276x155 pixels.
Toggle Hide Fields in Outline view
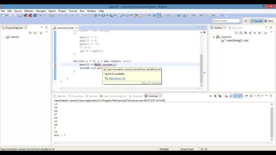point(245,33)
